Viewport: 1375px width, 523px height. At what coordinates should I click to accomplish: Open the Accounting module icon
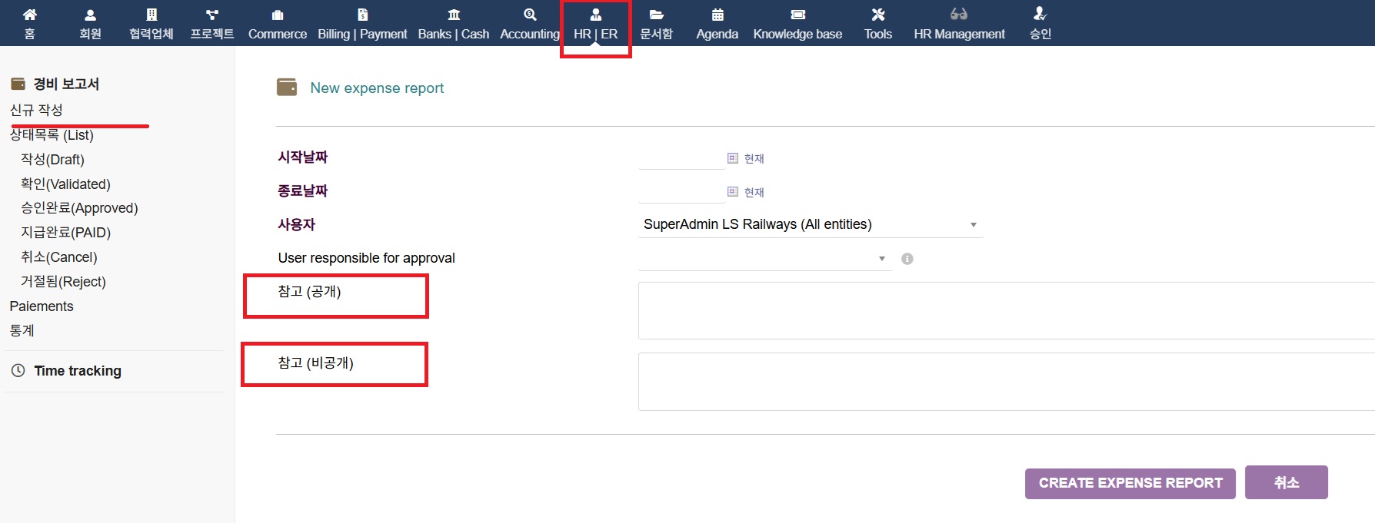pyautogui.click(x=530, y=15)
